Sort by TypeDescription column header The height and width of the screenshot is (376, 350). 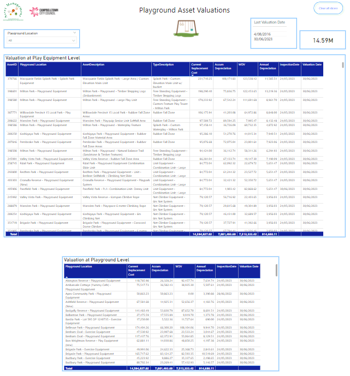[x=163, y=64]
